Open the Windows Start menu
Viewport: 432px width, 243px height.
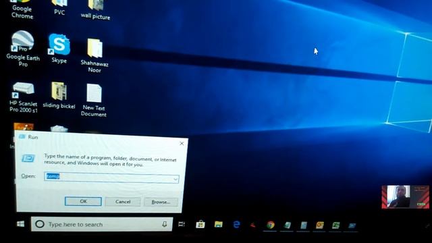[21, 224]
